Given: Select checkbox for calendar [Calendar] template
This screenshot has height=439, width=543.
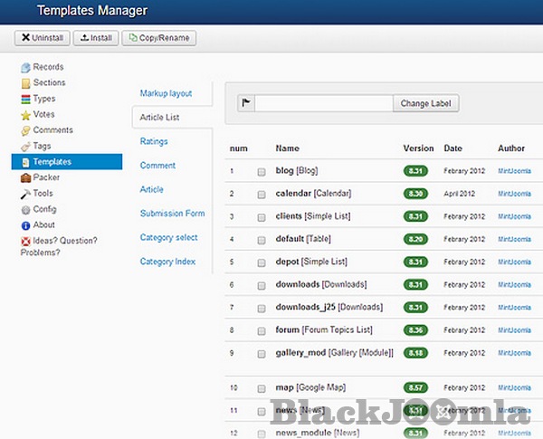Looking at the screenshot, I should pyautogui.click(x=262, y=194).
